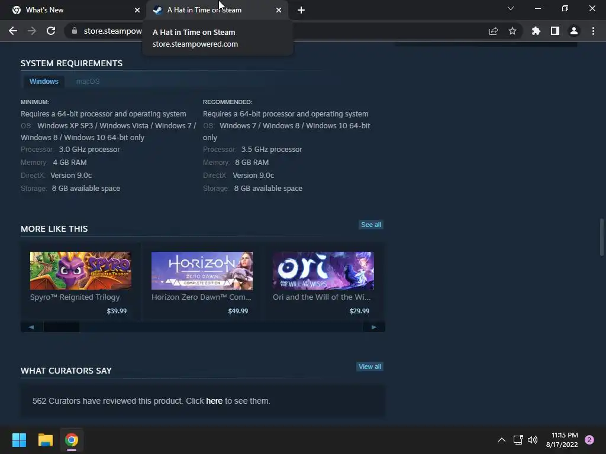Screen dimensions: 606x454
Task: Open the Chrome extensions puzzle icon
Action: point(536,31)
